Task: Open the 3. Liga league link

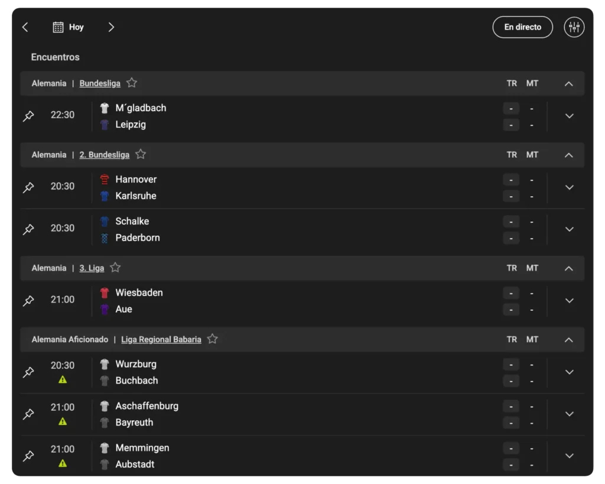Action: (x=92, y=268)
